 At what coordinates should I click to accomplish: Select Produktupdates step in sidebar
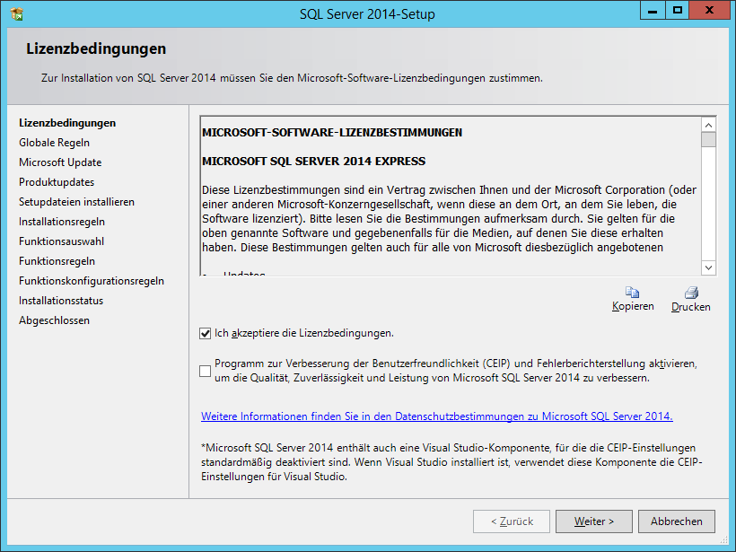(x=57, y=182)
